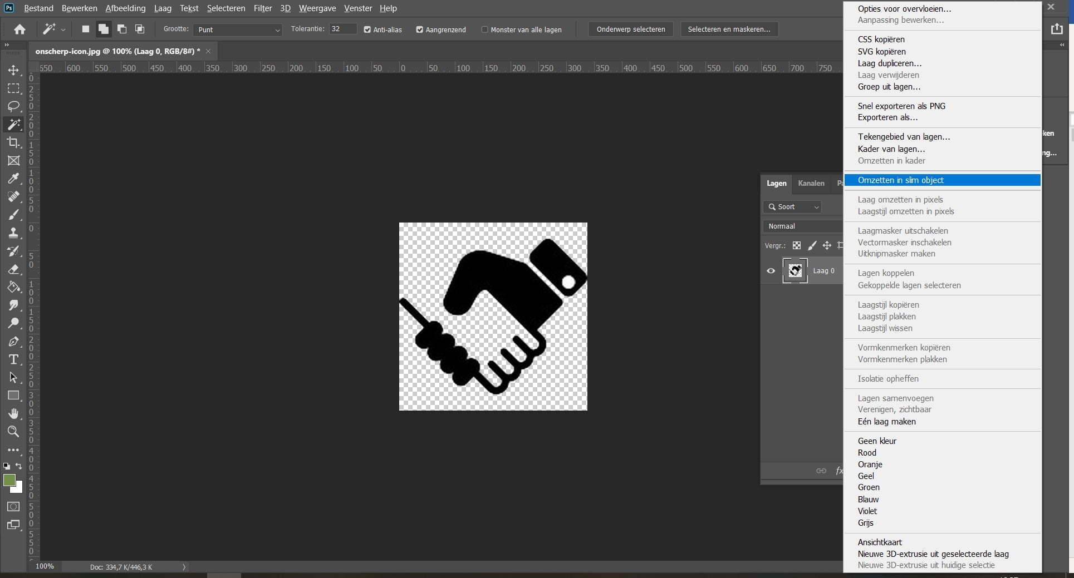Click Add to selection mode icon
The width and height of the screenshot is (1074, 578).
(x=104, y=29)
